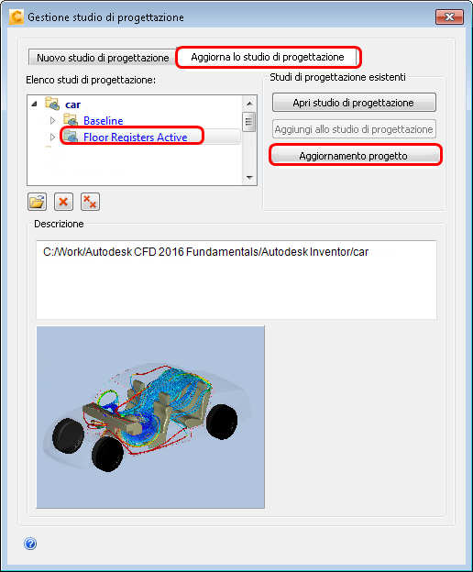Viewport: 473px width, 572px height.
Task: Click the double red X delete-all icon
Action: [90, 202]
